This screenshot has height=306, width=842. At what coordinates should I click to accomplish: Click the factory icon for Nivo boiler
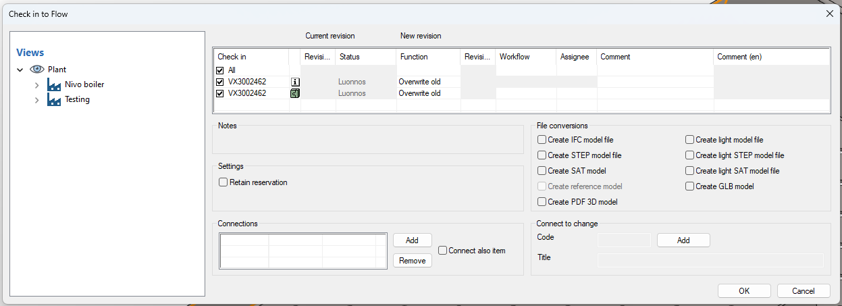pos(54,84)
